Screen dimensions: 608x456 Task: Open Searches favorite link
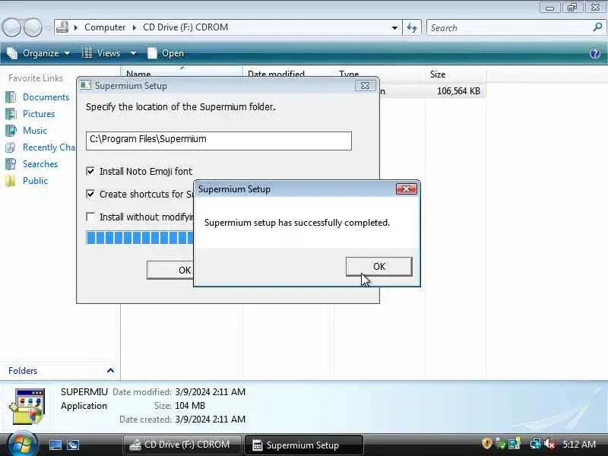click(40, 164)
